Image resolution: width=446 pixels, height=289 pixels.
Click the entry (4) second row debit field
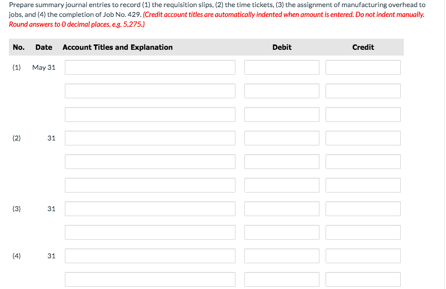point(282,280)
